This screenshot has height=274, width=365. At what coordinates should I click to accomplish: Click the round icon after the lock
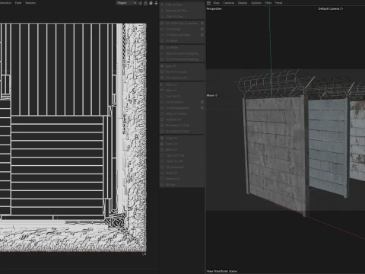151,3
